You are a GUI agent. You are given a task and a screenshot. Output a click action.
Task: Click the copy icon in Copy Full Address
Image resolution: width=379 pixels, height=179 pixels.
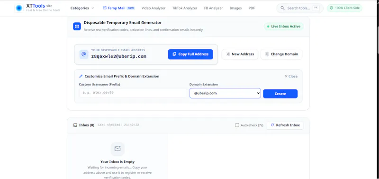174,54
